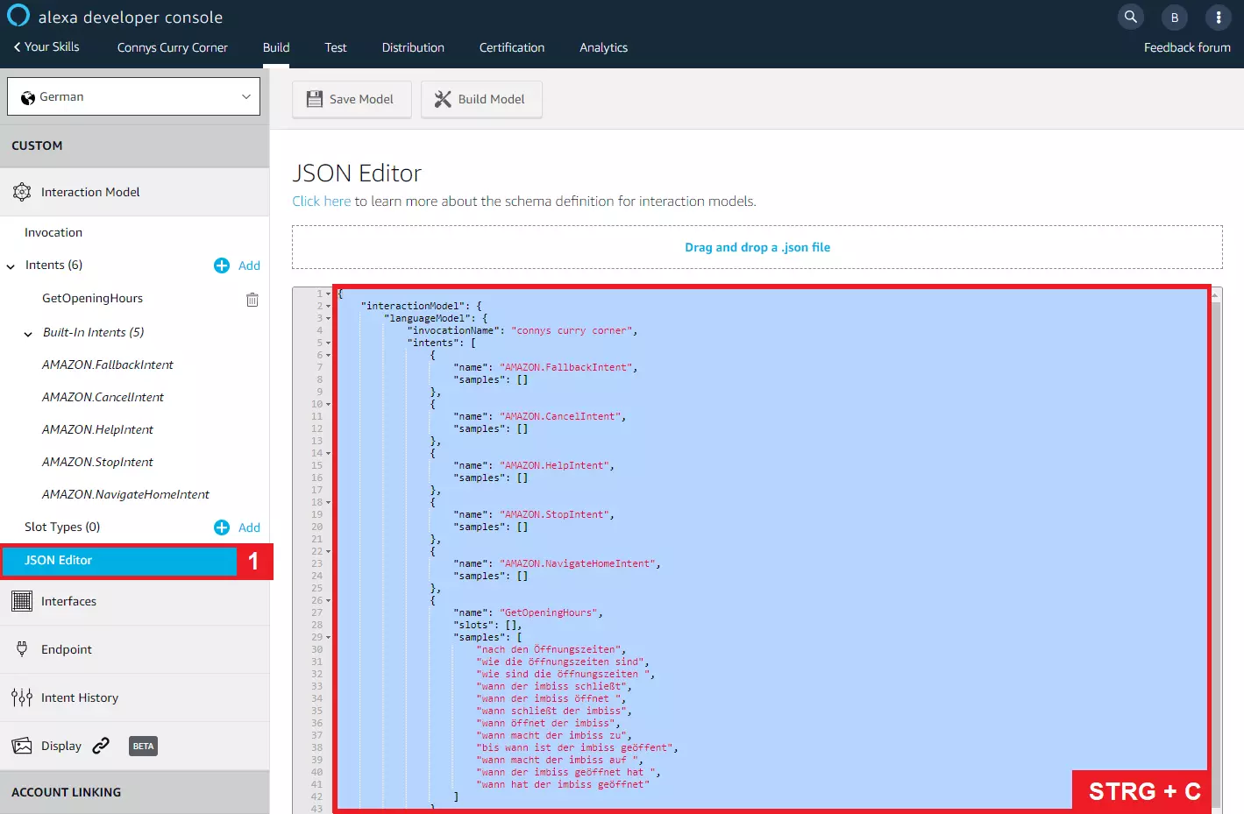Select AMAZON.FallbackIntent in sidebar
The image size is (1244, 814).
click(108, 365)
